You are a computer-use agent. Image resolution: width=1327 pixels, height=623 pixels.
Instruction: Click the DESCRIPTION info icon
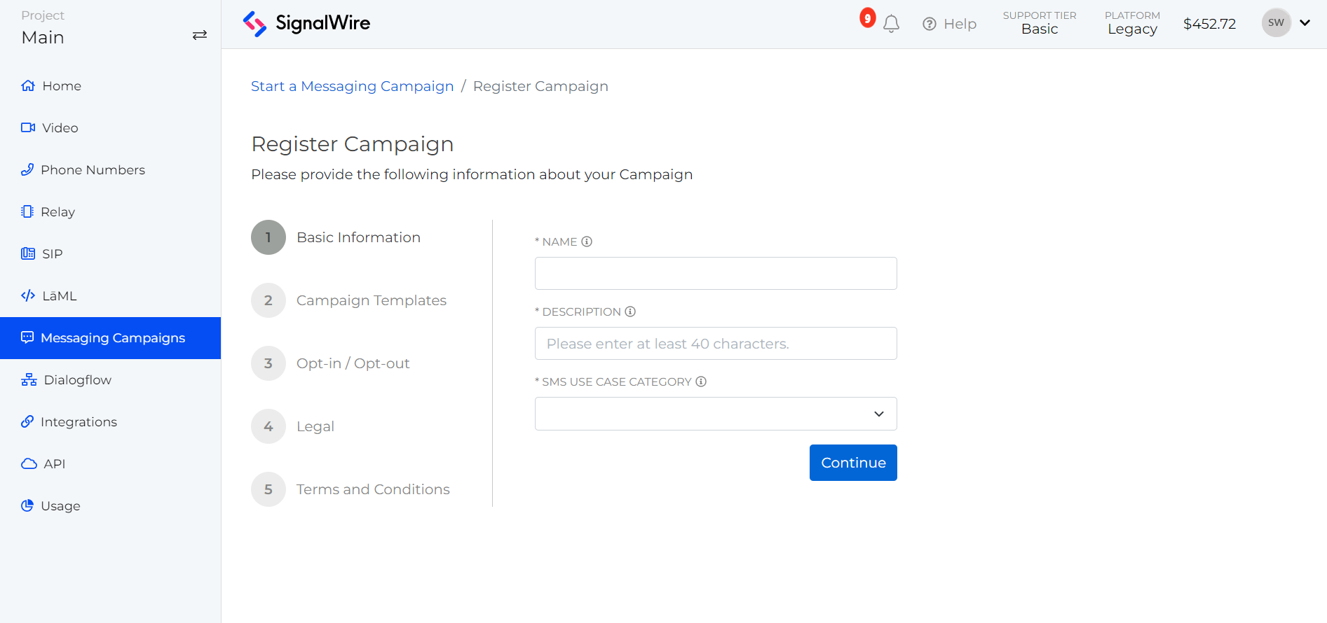point(630,311)
